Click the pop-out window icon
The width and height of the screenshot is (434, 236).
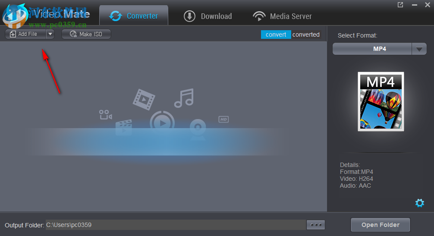tap(400, 5)
